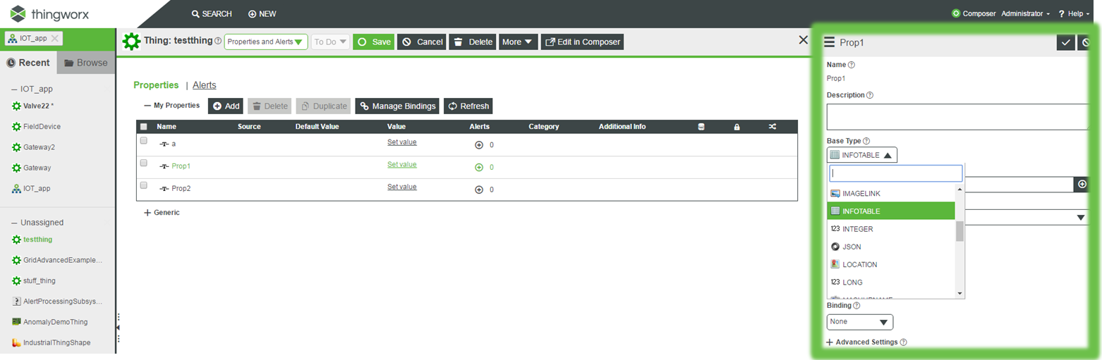
Task: Delete the testthing entity
Action: 473,42
